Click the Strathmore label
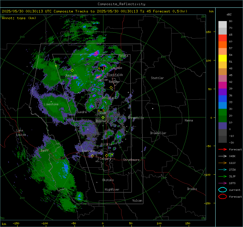243x227 pixels. 131,160
